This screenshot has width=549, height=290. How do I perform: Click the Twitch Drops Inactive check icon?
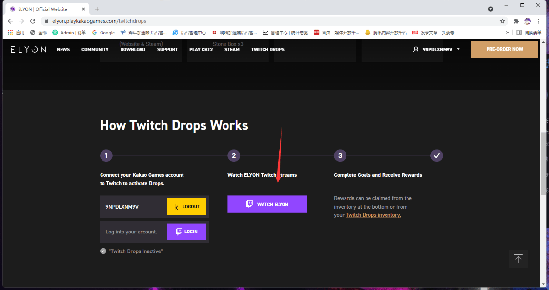click(103, 251)
